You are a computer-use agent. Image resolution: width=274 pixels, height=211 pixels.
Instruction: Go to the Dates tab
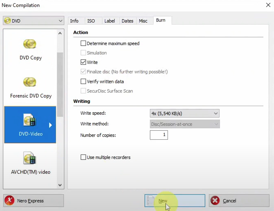coord(127,21)
